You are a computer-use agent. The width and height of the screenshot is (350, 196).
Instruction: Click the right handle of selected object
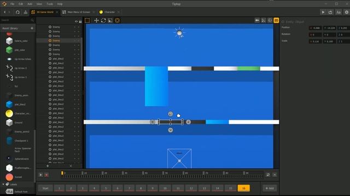[x=188, y=122]
